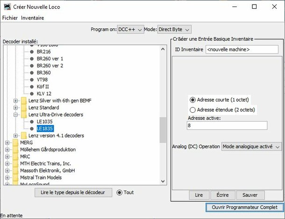The image size is (285, 219).
Task: Click Ouvrir Programmateur Complet button
Action: pos(245,207)
